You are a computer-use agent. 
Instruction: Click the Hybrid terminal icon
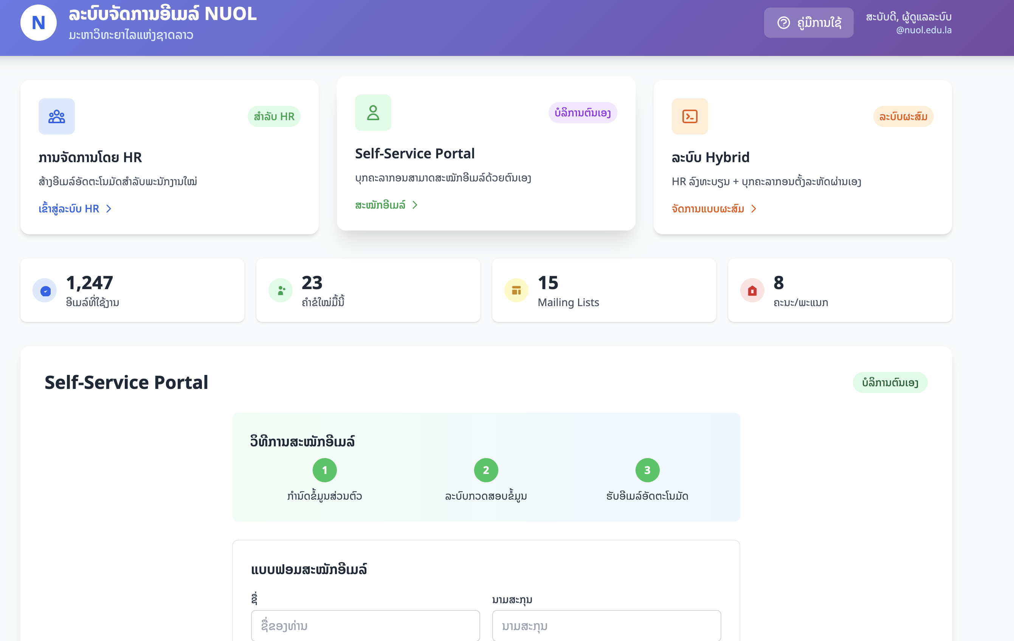(x=689, y=116)
